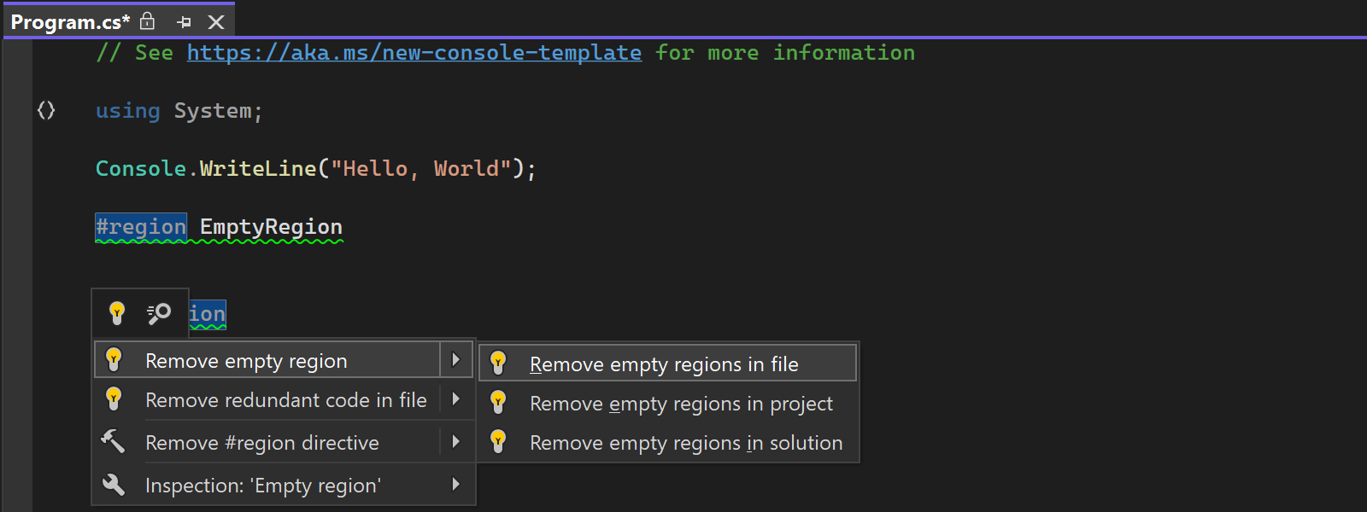Viewport: 1367px width, 512px height.
Task: Open the aka.ms new-console-template link
Action: (414, 53)
